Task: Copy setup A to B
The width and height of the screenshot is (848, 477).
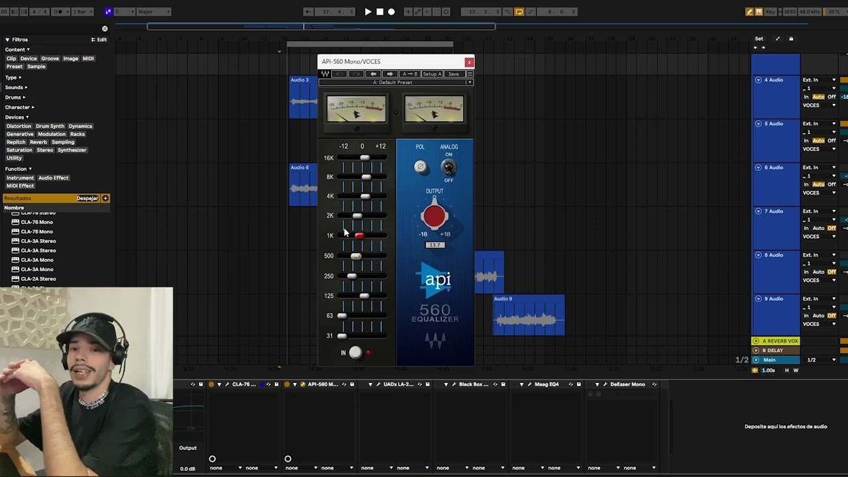Action: pyautogui.click(x=409, y=74)
